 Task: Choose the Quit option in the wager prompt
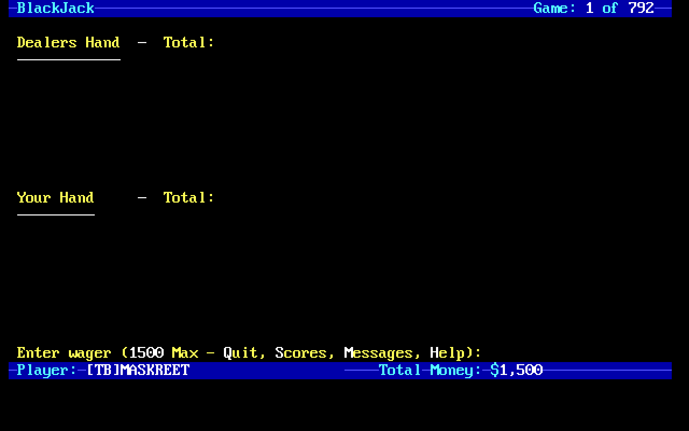point(241,353)
